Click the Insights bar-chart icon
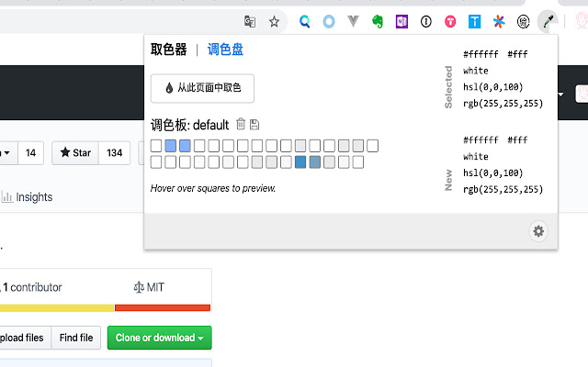 tap(7, 196)
